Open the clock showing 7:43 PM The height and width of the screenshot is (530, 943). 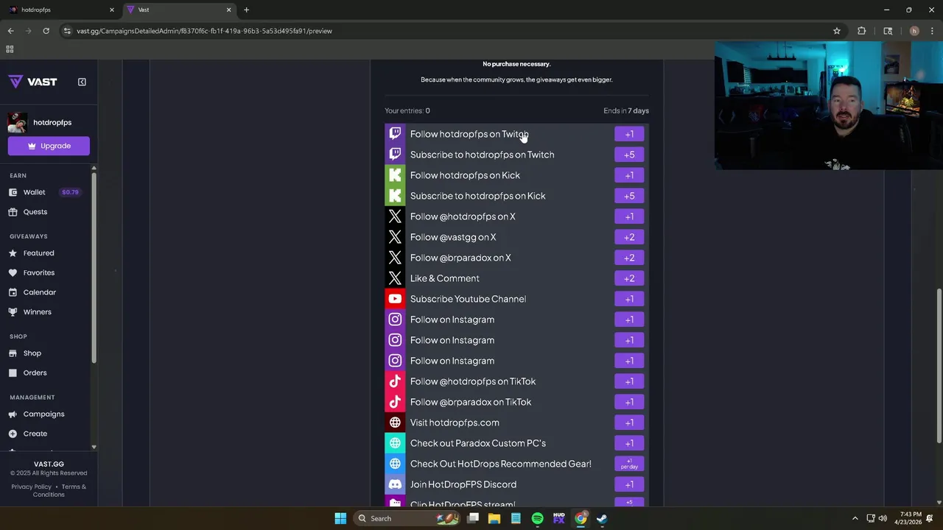pos(911,518)
